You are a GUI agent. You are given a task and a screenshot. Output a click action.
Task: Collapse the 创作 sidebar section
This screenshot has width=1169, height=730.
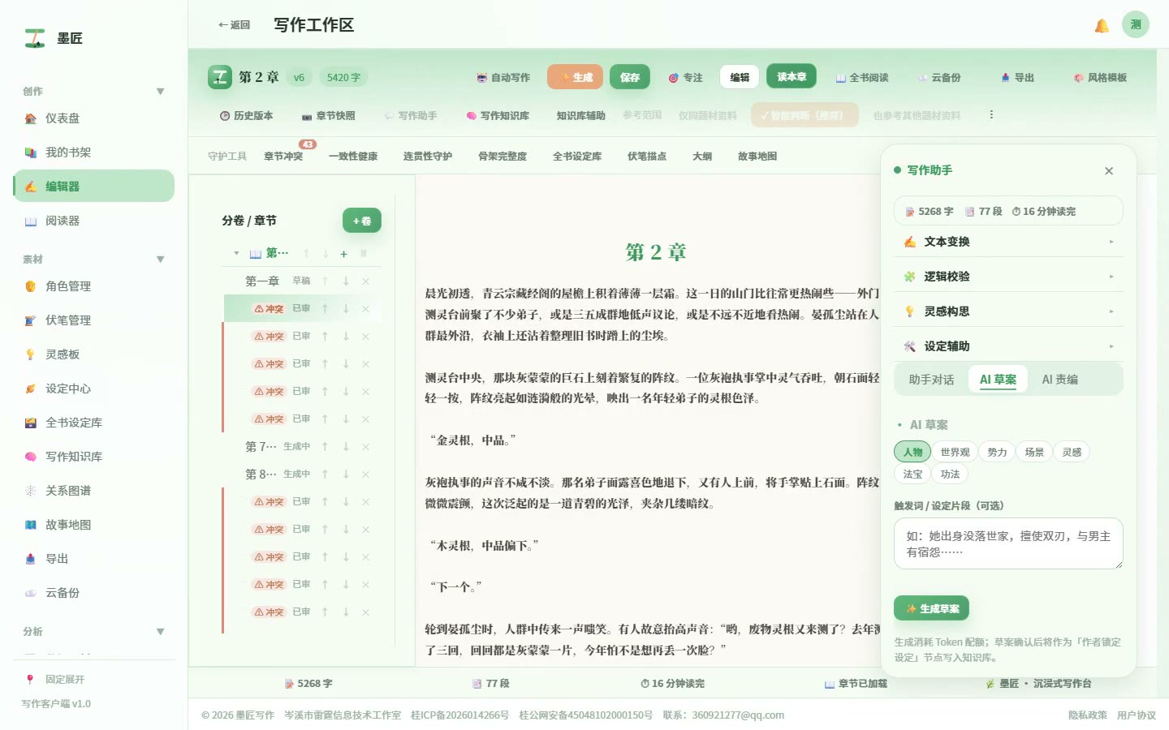[x=161, y=92]
